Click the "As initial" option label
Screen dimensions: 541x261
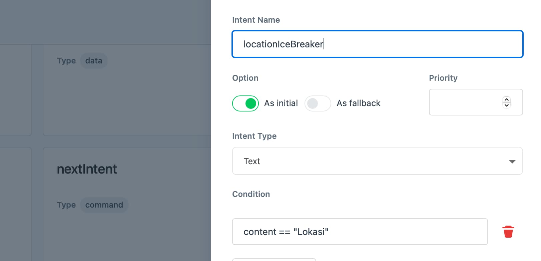coord(281,103)
